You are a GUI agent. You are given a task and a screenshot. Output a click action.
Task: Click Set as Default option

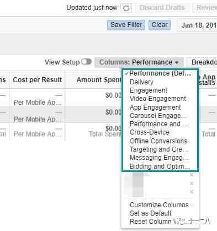[x=150, y=213]
